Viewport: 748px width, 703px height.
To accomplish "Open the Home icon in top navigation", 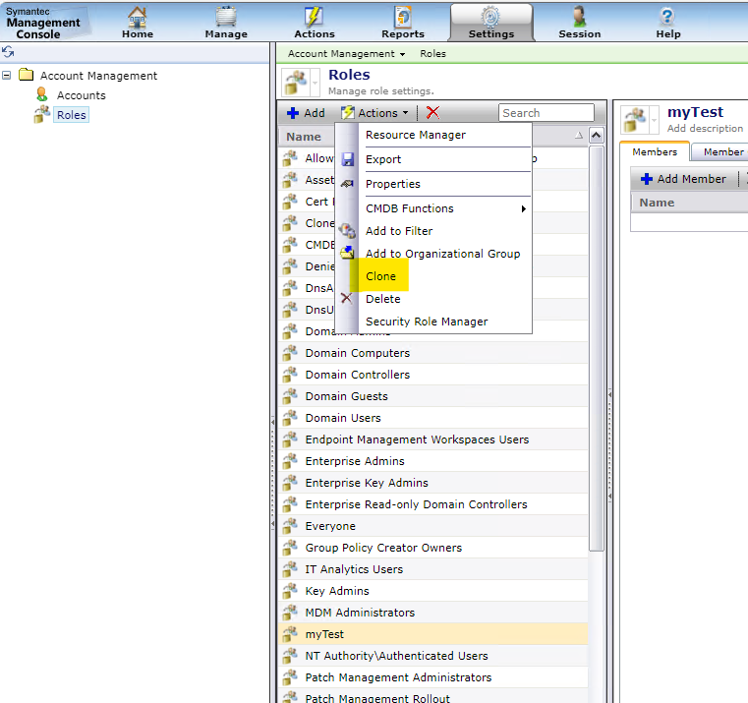I will pyautogui.click(x=138, y=18).
